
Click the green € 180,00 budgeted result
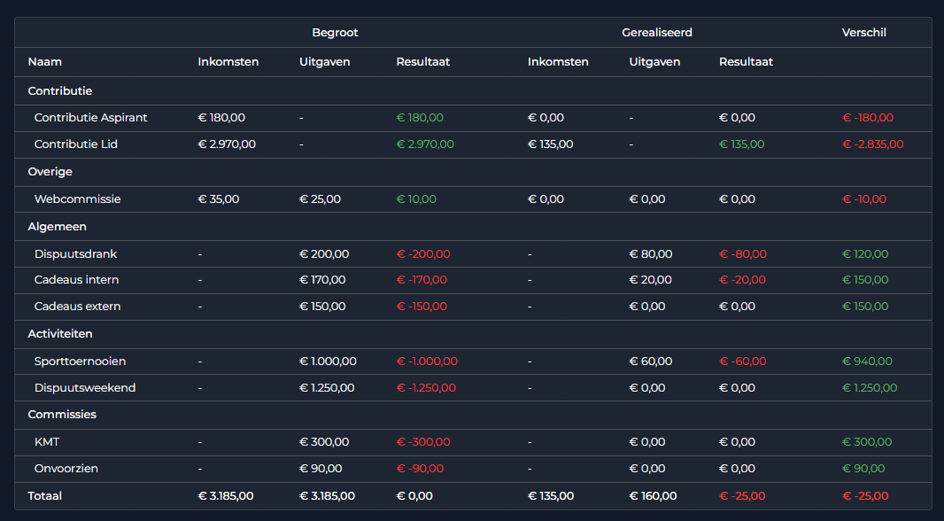pyautogui.click(x=420, y=118)
